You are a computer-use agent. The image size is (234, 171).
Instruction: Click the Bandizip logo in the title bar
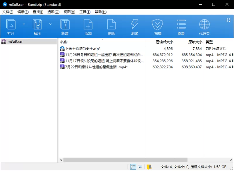click(x=5, y=4)
